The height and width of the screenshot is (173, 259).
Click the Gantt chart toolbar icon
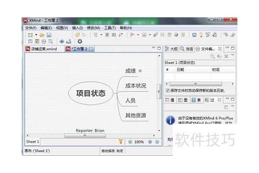(208, 35)
